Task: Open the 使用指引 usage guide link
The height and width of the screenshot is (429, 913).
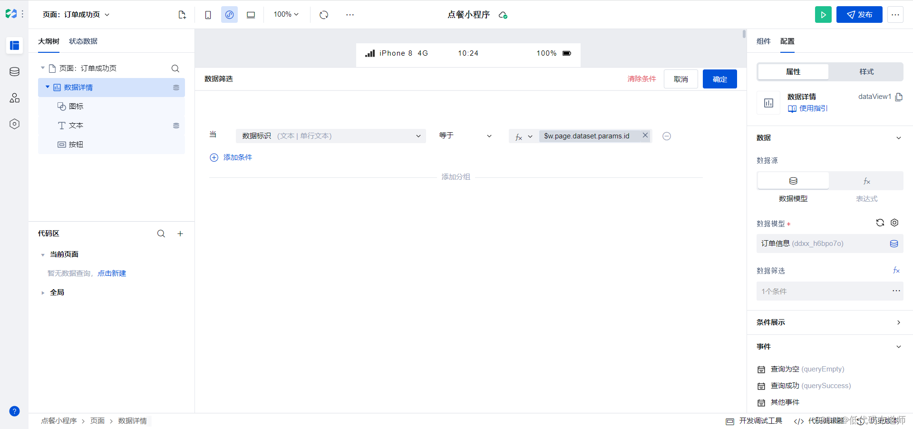Action: coord(807,108)
